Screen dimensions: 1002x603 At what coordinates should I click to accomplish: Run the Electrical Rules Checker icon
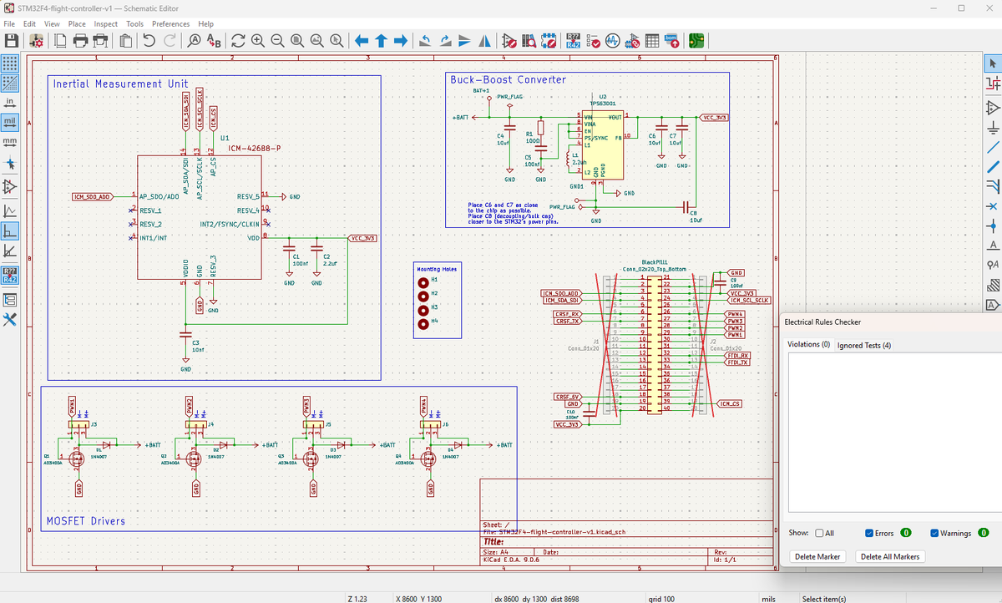593,40
